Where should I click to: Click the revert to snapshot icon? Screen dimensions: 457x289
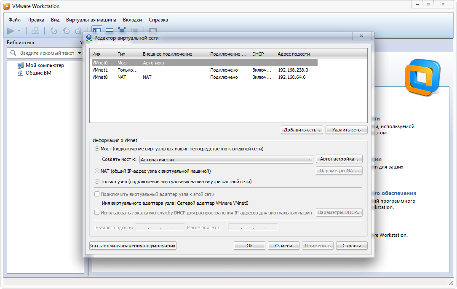[66, 31]
